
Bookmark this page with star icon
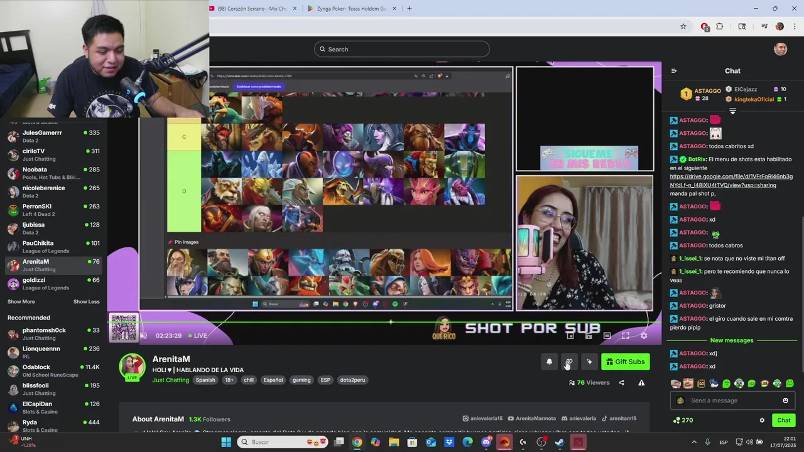683,26
